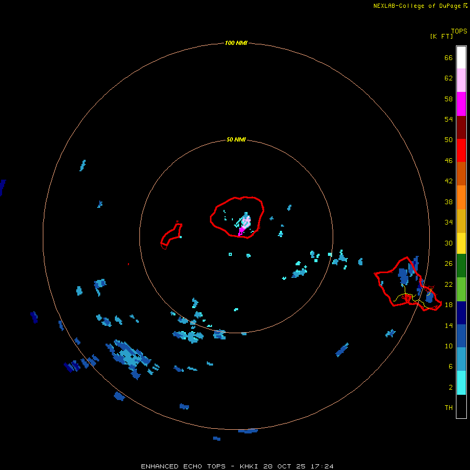This screenshot has height=470, width=470.
Task: Click the 6 value on the legend
Action: coord(451,367)
